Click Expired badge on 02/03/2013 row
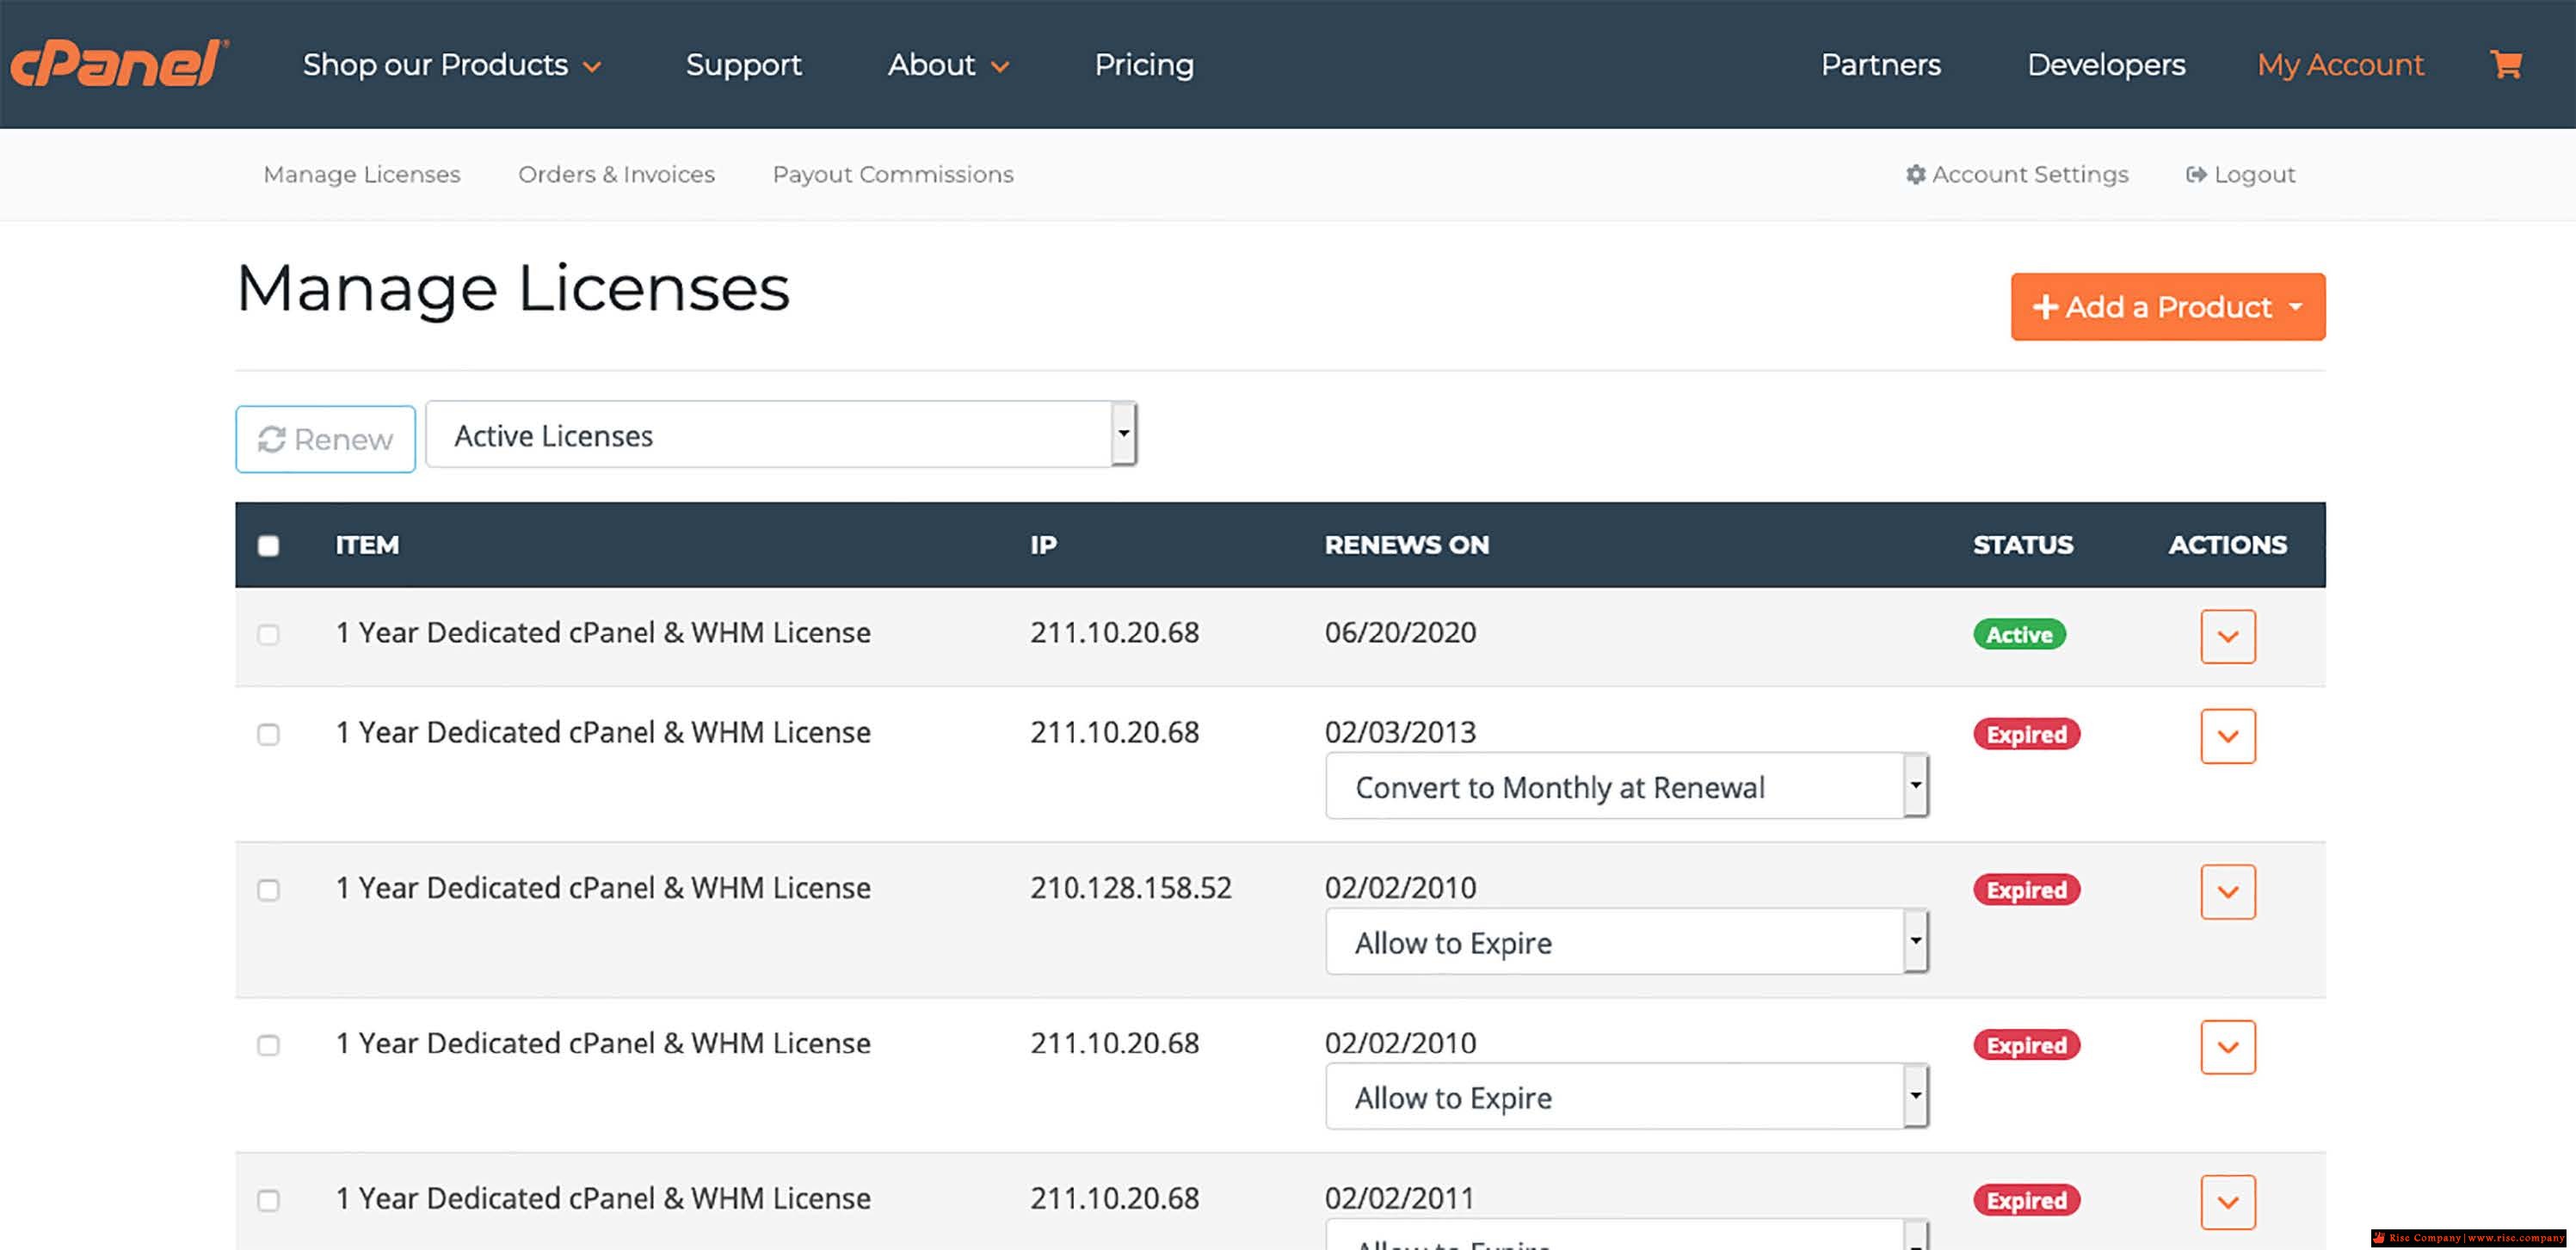Screen dimensions: 2576x1250 (2026, 734)
